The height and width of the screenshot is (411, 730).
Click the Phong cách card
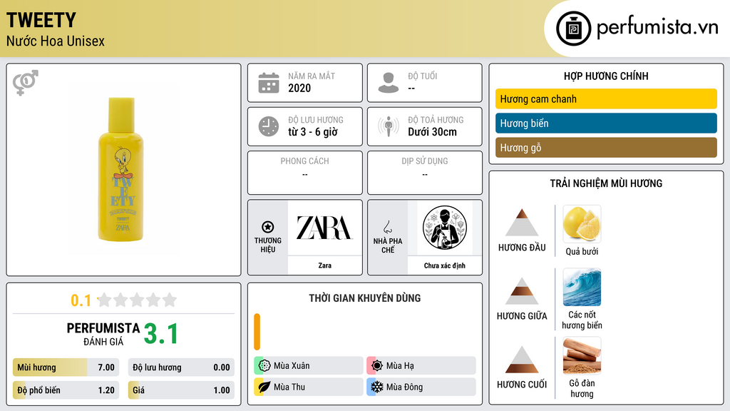[305, 173]
